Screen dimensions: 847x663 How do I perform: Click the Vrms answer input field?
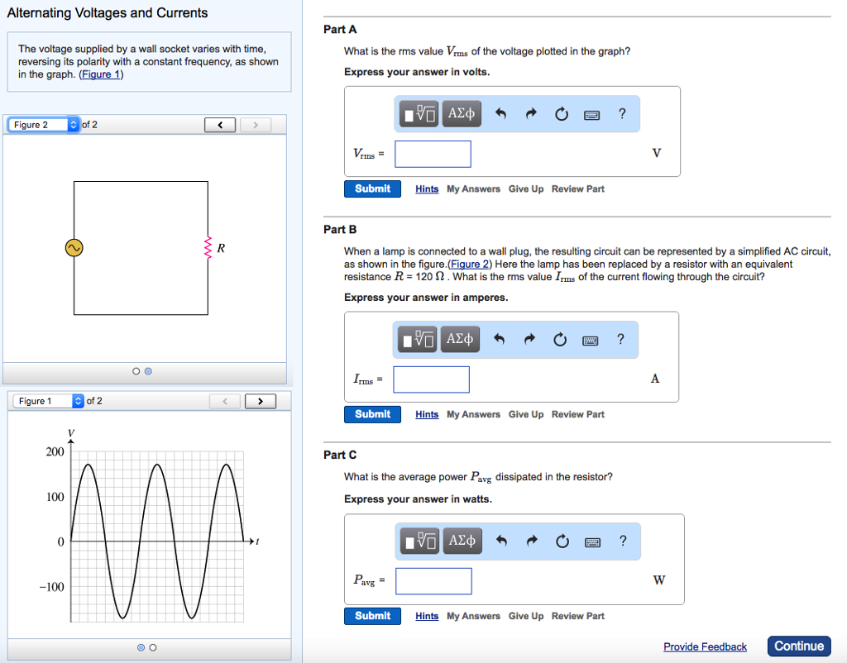[x=433, y=154]
